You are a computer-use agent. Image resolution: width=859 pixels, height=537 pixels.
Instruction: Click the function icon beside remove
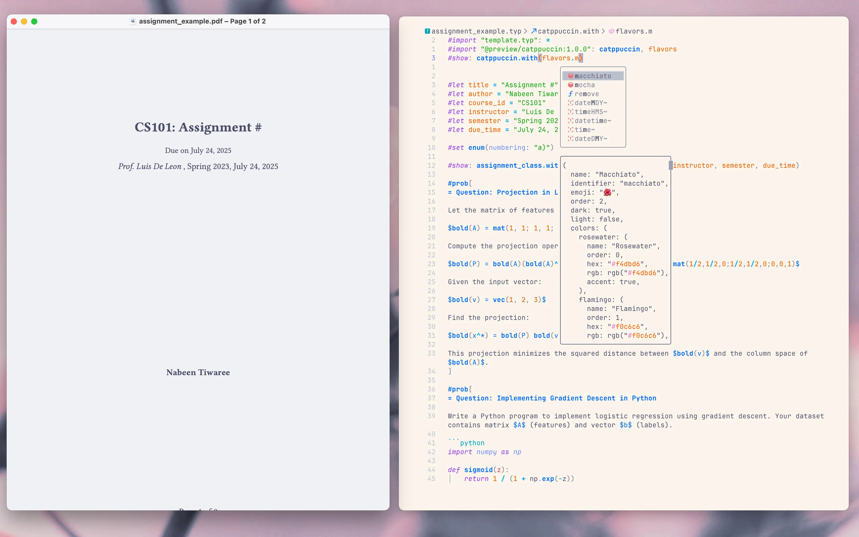[x=570, y=94]
